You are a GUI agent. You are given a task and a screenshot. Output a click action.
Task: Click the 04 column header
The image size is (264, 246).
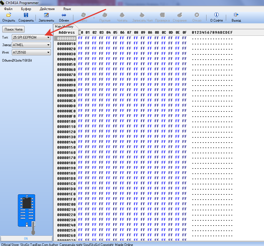pos(108,33)
